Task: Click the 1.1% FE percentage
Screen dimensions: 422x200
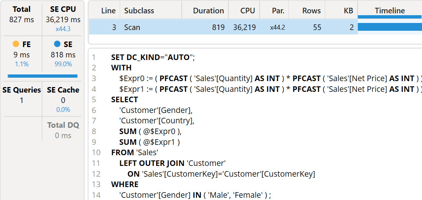Action: click(x=22, y=64)
